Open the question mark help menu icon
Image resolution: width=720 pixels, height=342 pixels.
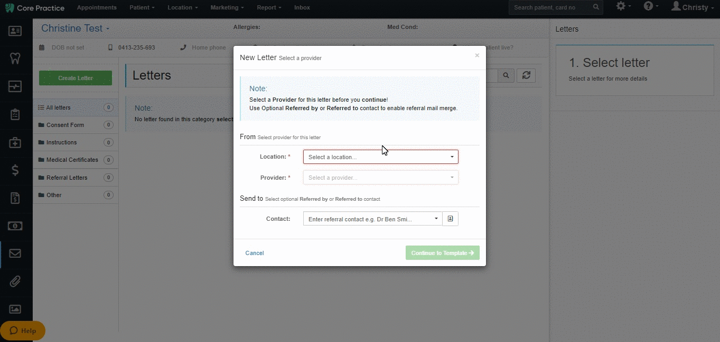(x=651, y=7)
